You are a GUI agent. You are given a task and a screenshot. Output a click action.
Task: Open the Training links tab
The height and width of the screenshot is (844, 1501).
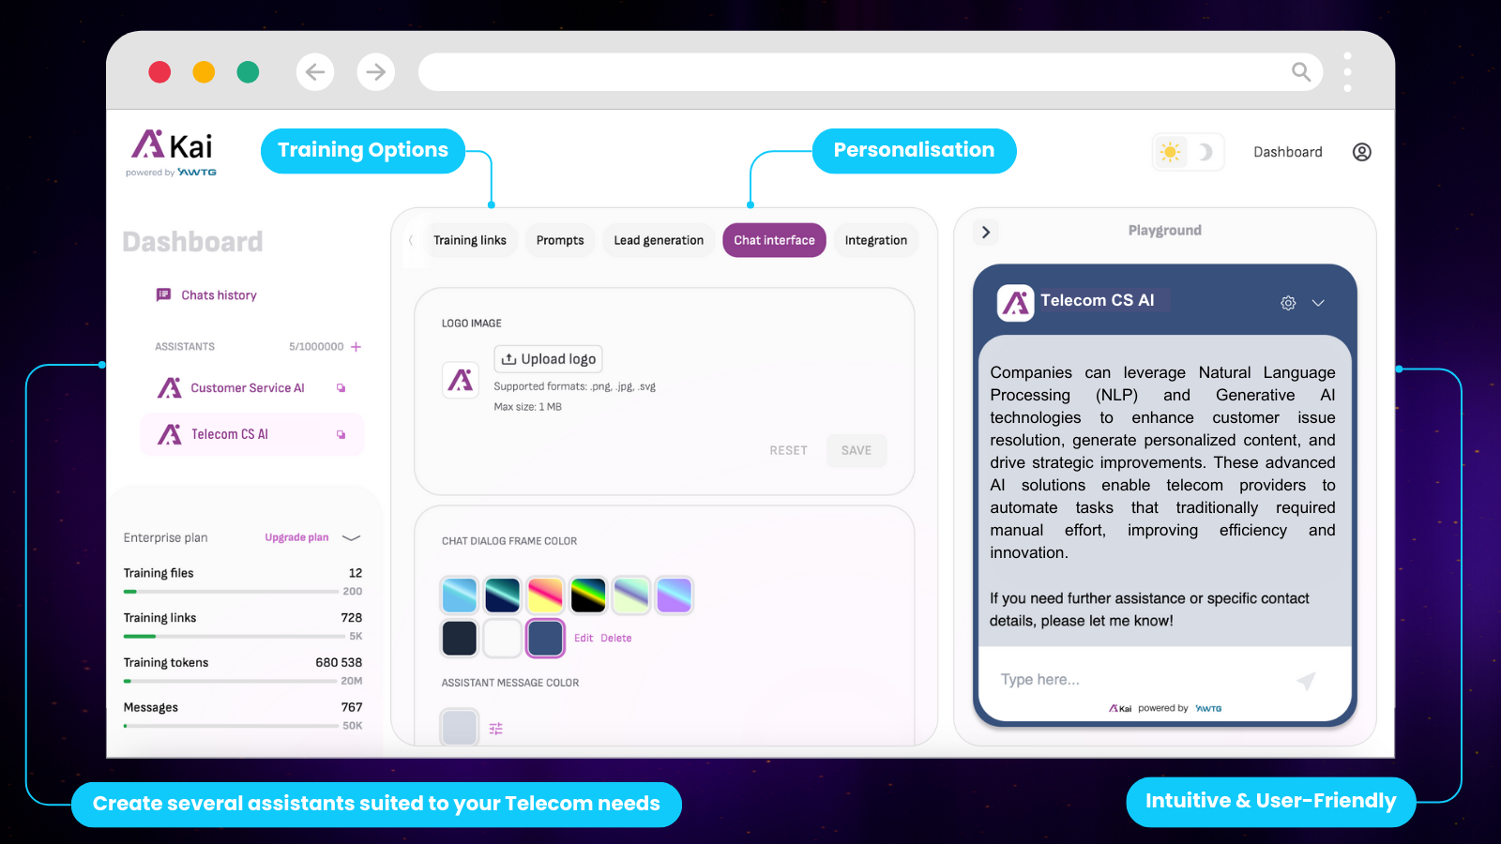(470, 240)
